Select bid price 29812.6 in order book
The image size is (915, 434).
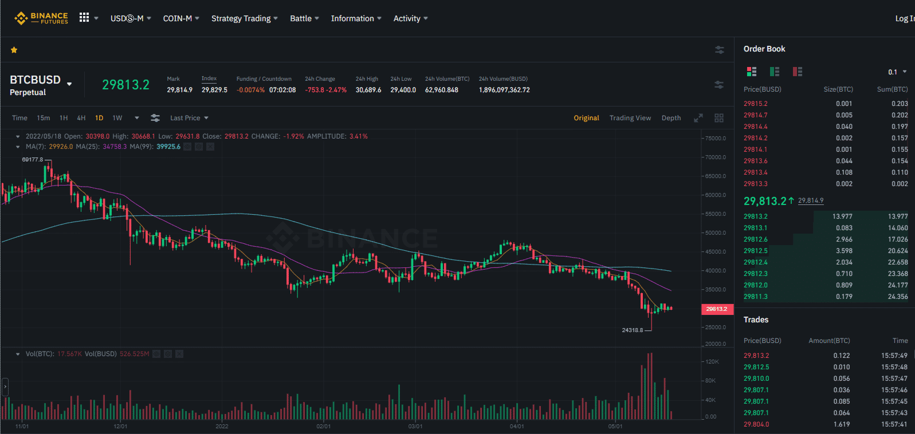[x=756, y=239]
